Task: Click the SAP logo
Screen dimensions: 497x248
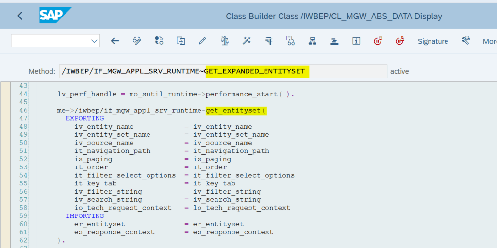Action: coord(55,15)
